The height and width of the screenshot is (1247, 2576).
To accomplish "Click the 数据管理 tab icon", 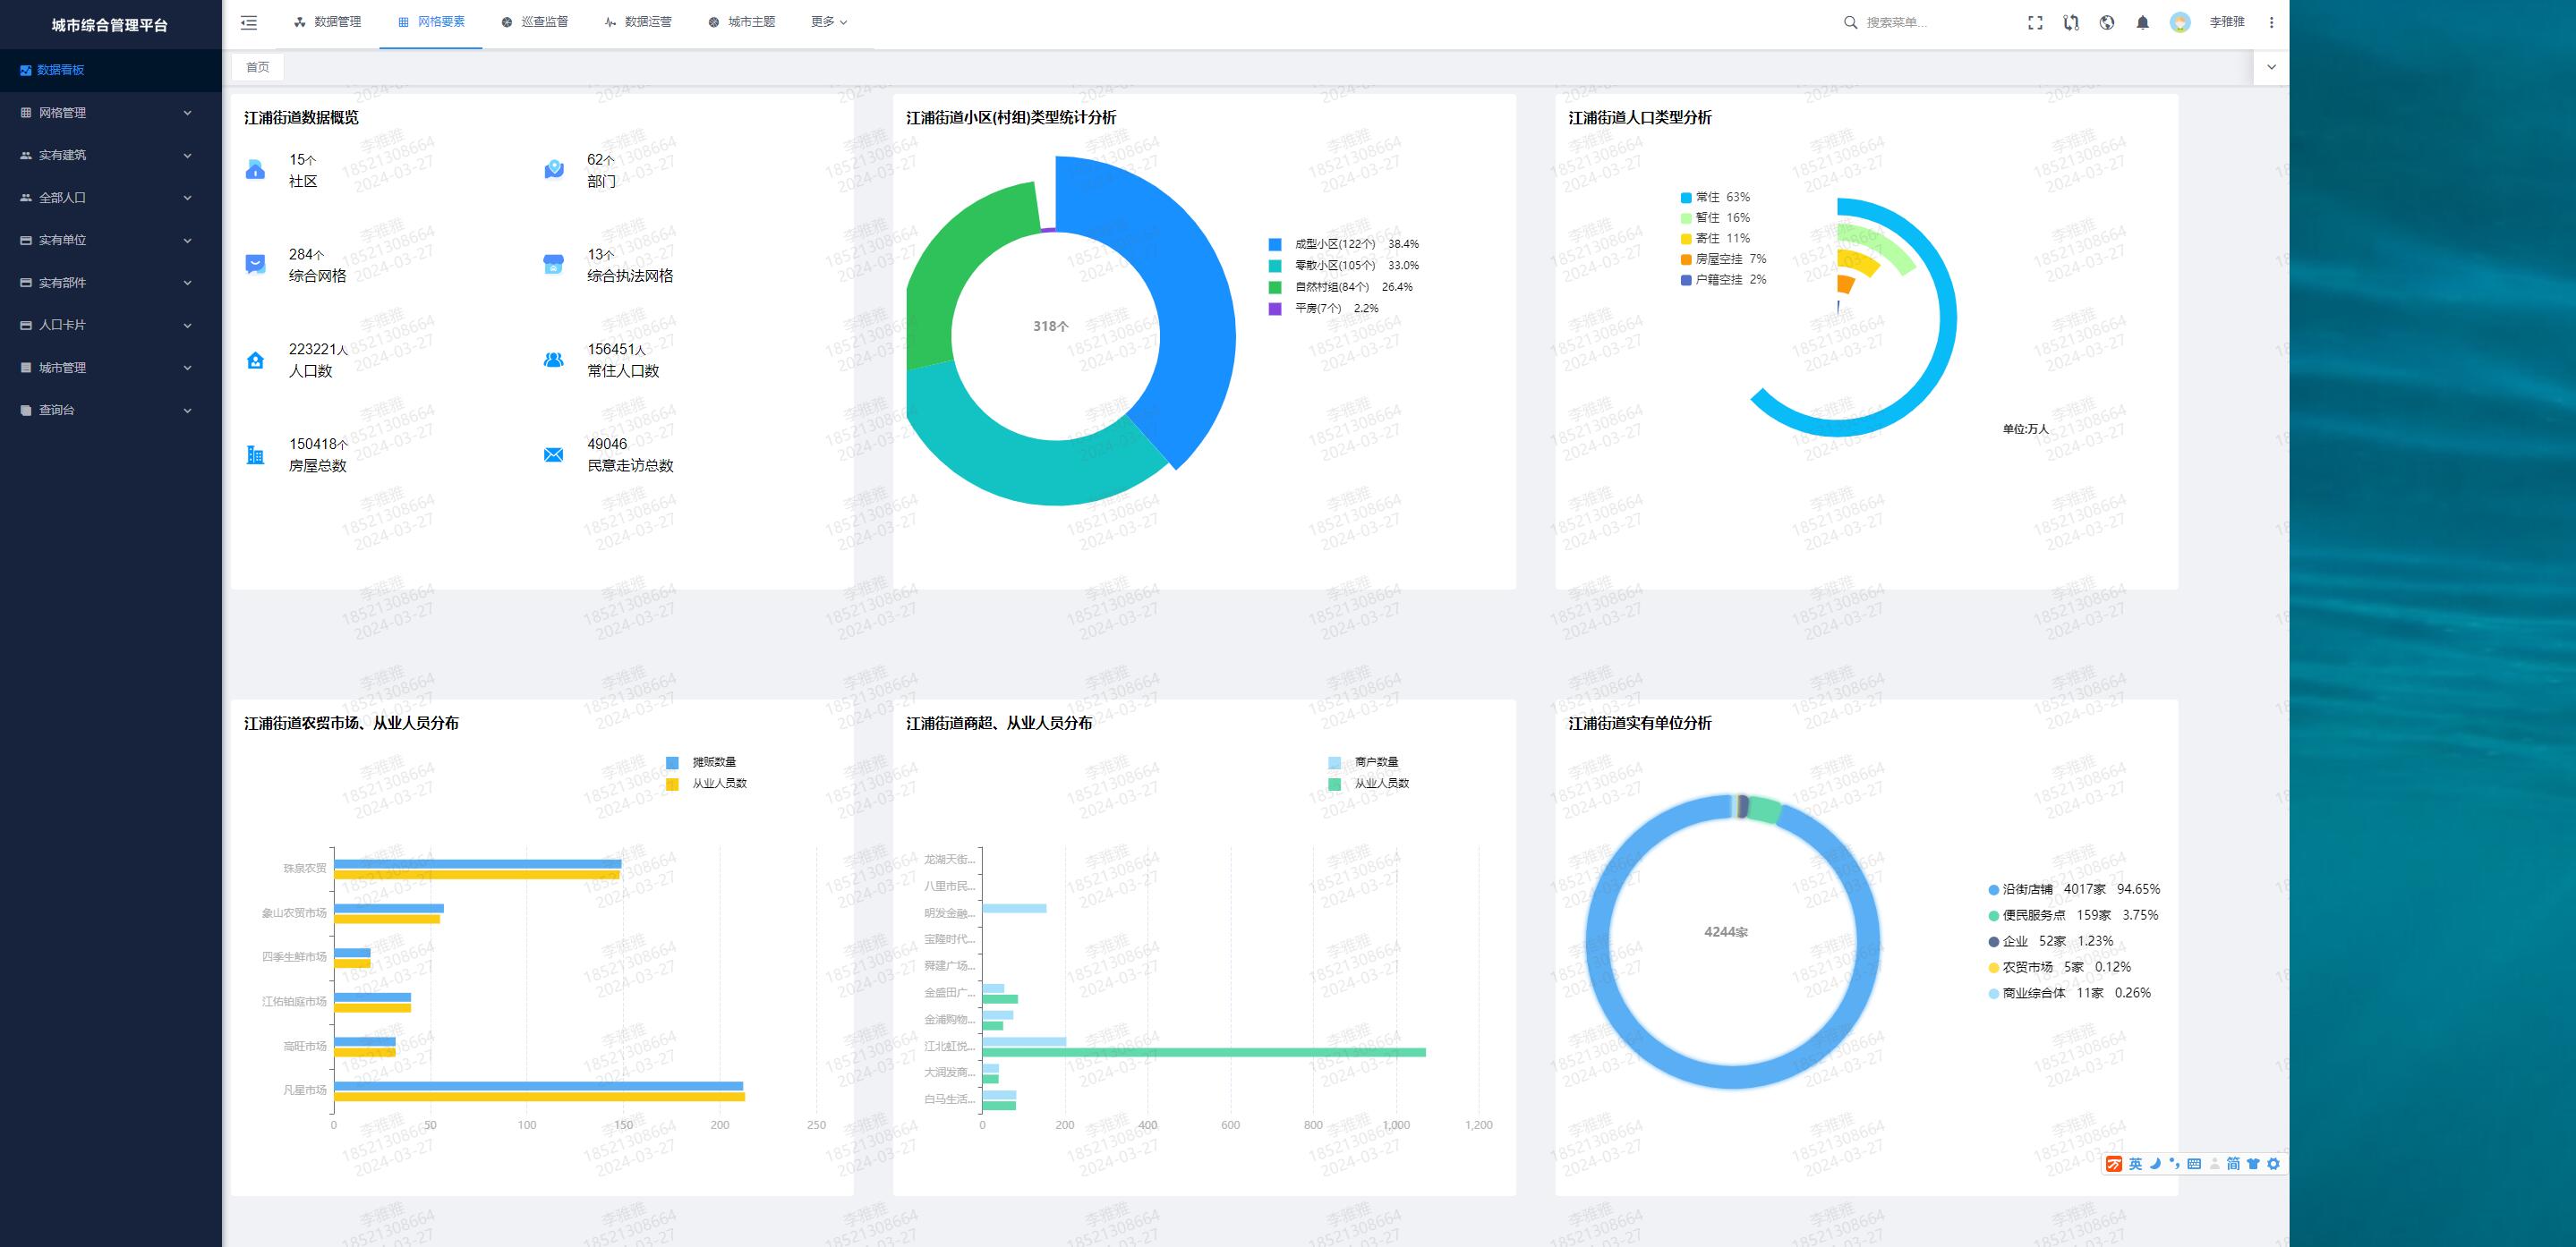I will (x=299, y=22).
